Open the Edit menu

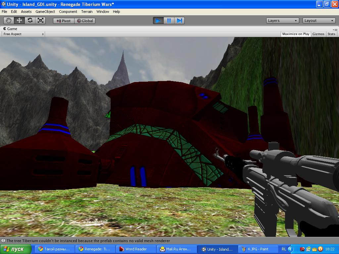coord(14,12)
